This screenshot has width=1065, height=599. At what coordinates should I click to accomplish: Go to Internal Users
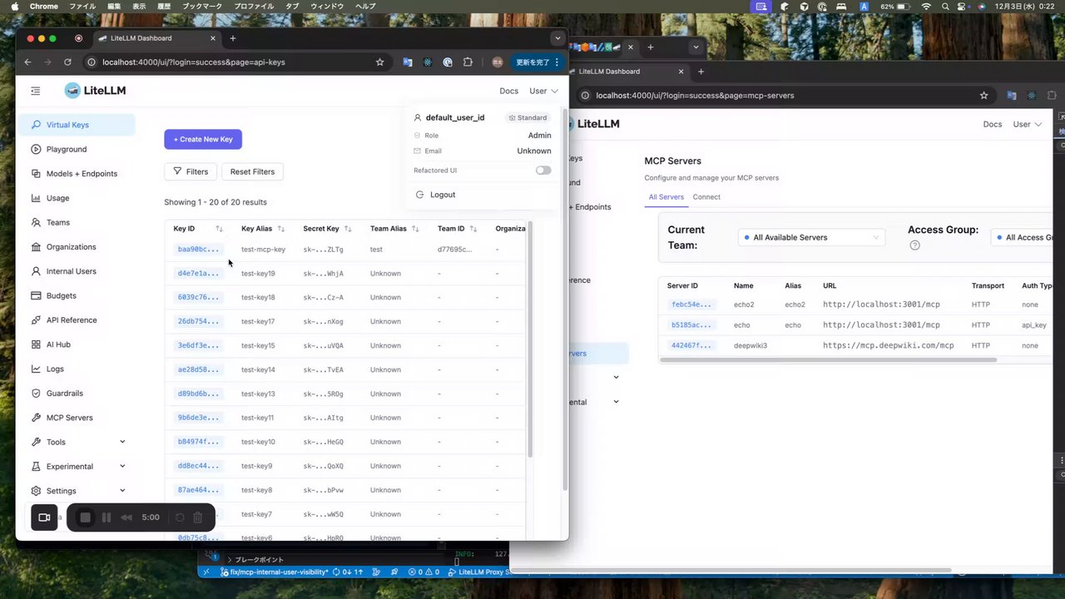pos(77,271)
